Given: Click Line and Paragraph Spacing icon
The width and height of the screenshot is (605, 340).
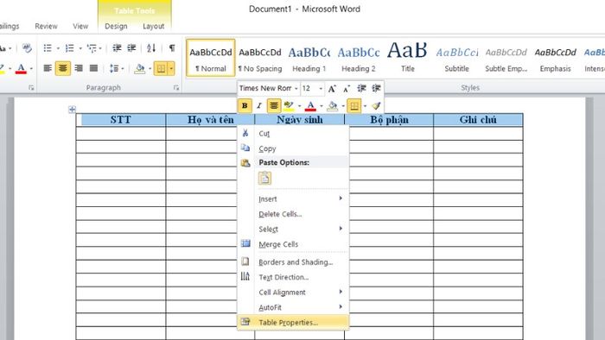Looking at the screenshot, I should 114,68.
